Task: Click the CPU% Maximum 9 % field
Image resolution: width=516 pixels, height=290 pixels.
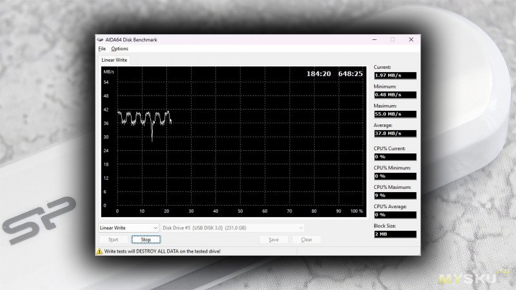Action: [x=395, y=195]
